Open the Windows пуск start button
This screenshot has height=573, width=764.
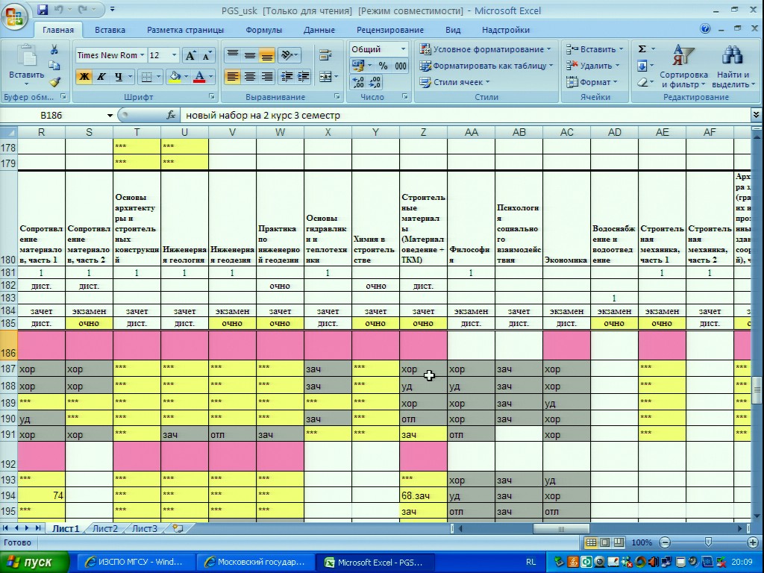pos(34,563)
